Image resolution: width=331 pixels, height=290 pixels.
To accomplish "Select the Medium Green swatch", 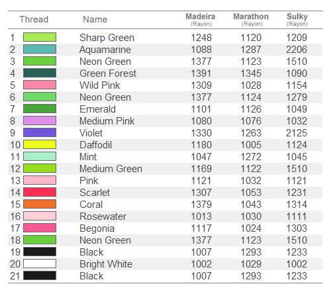I will coord(40,168).
